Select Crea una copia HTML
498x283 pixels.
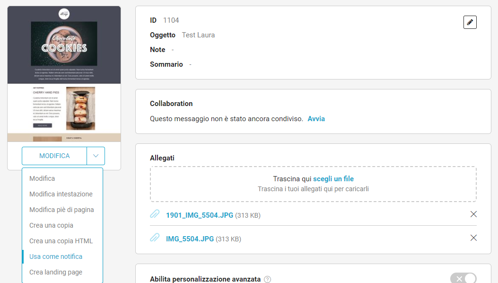[x=61, y=241]
